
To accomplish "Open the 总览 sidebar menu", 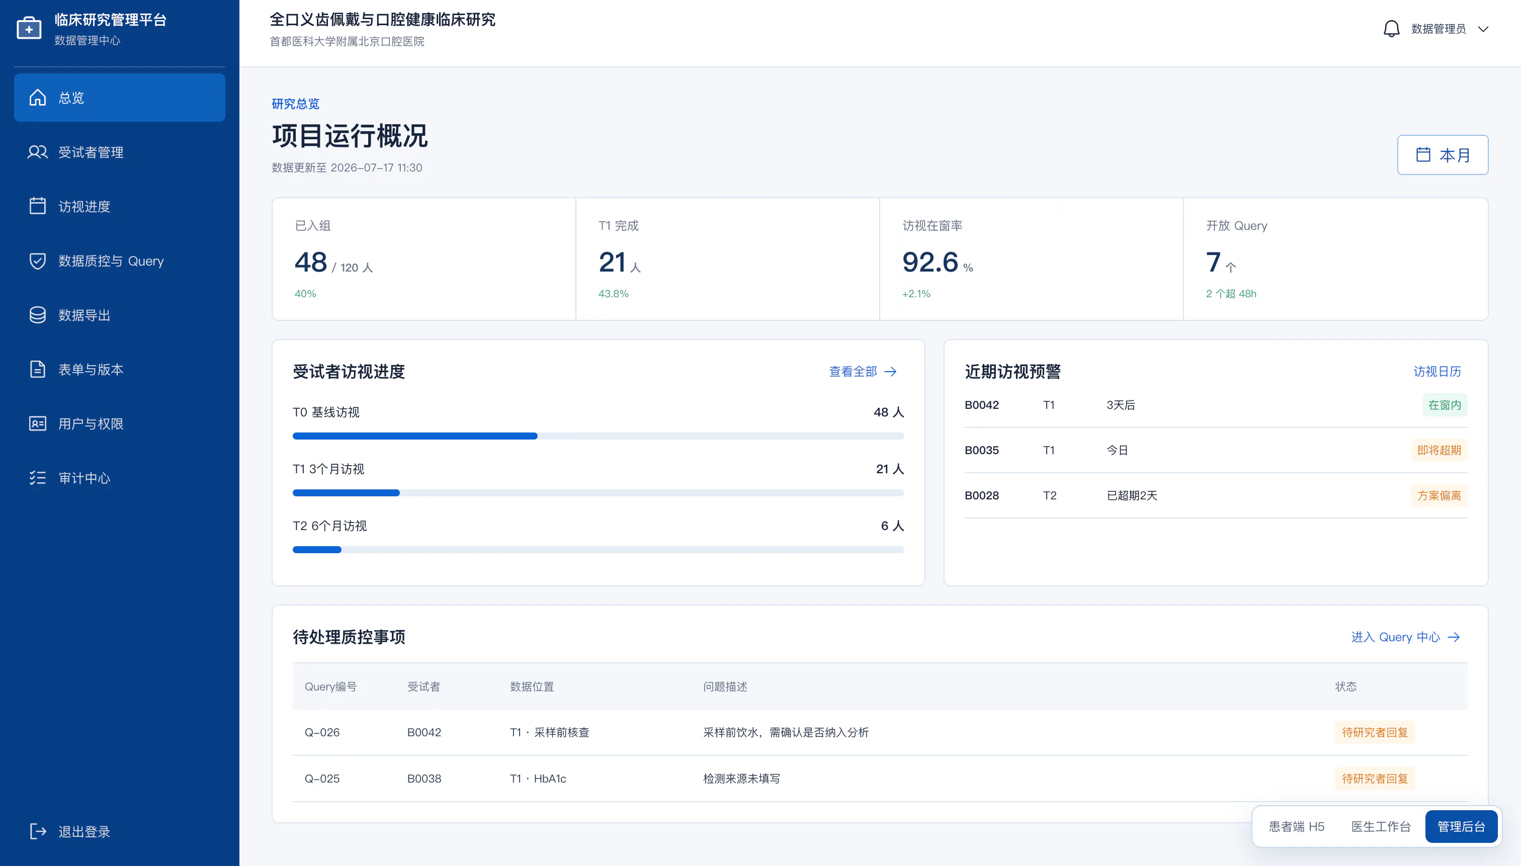I will (120, 98).
